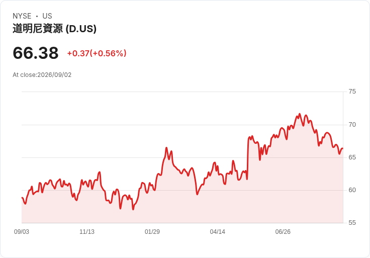This screenshot has width=370, height=258.
Task: Click the 11/13 date label on x-axis
Action: coord(87,232)
